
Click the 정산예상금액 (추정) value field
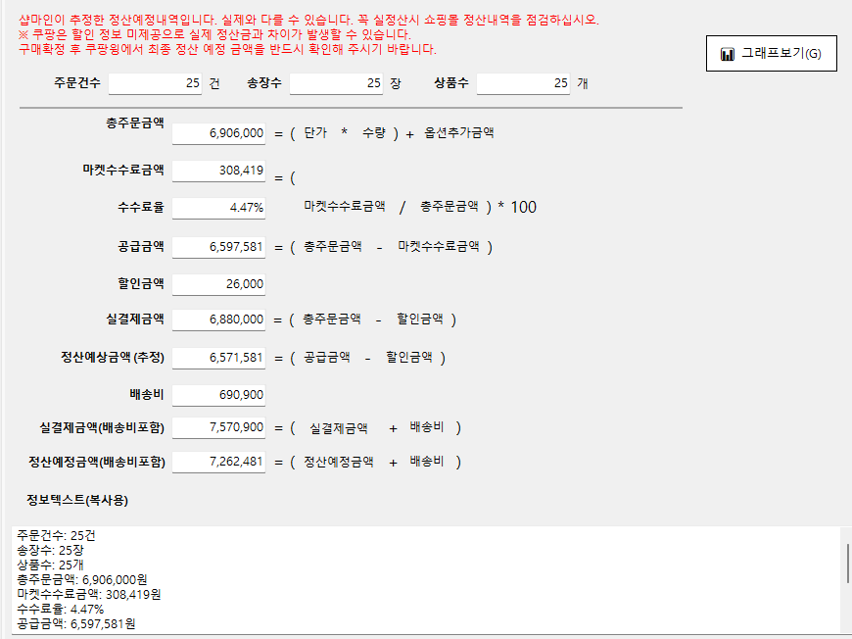(218, 359)
